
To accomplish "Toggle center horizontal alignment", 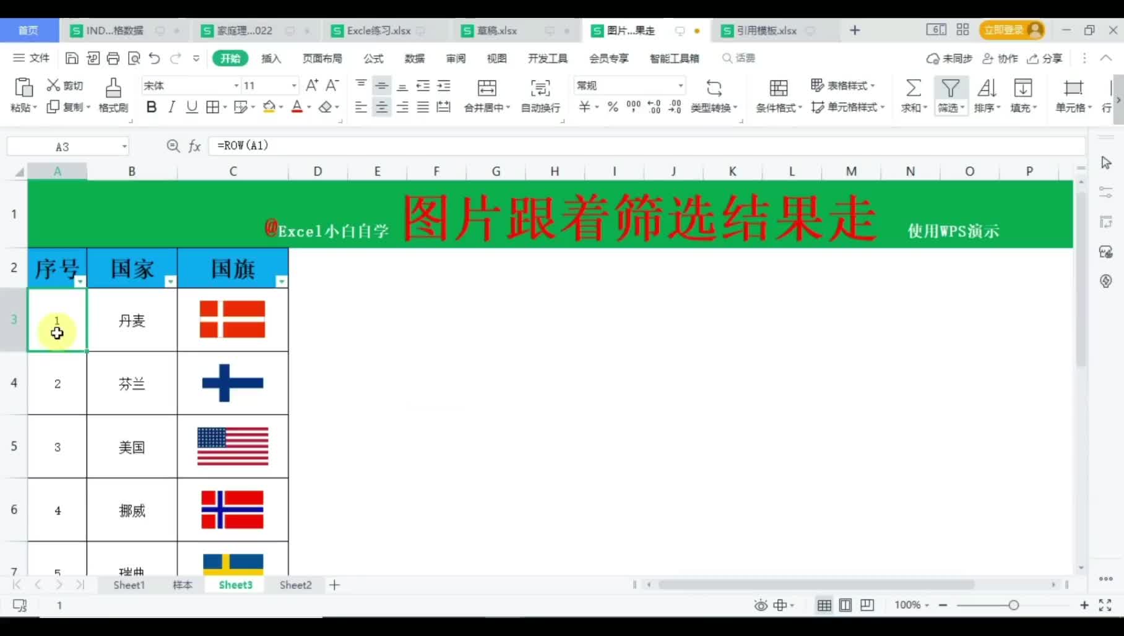I will 382,107.
